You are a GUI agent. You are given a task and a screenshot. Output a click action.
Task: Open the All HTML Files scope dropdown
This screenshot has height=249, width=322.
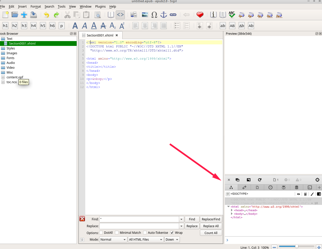point(146,240)
